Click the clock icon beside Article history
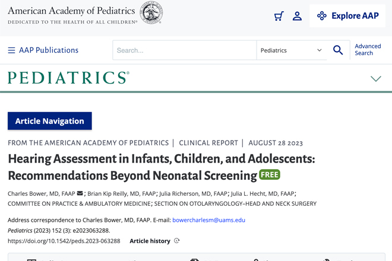The image size is (392, 261). (x=177, y=241)
